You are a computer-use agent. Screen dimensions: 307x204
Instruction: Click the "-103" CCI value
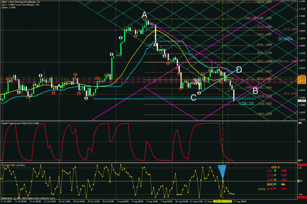click(283, 175)
